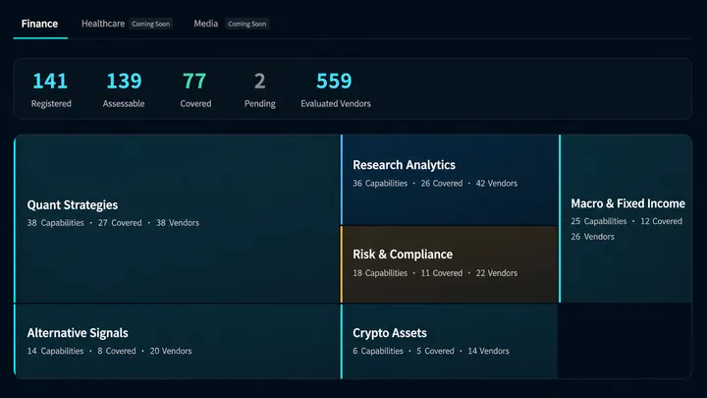This screenshot has width=707, height=398.
Task: Click the 77 Covered statistic
Action: coord(195,89)
